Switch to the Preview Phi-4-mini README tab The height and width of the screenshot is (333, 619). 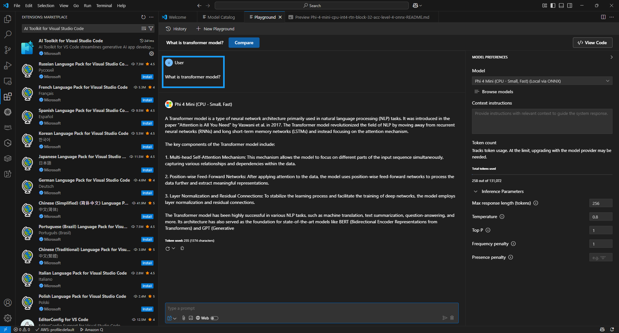coord(362,17)
